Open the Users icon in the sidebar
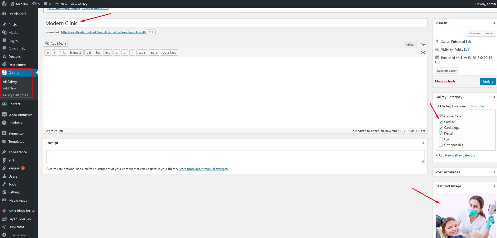Image resolution: width=497 pixels, height=238 pixels. coord(4,176)
